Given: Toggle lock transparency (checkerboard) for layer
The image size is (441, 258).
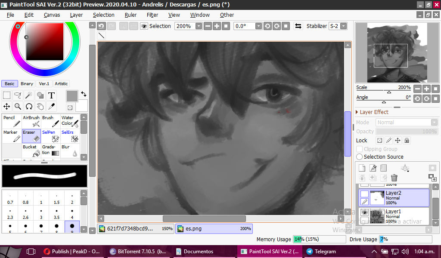Looking at the screenshot, I should click(x=380, y=140).
